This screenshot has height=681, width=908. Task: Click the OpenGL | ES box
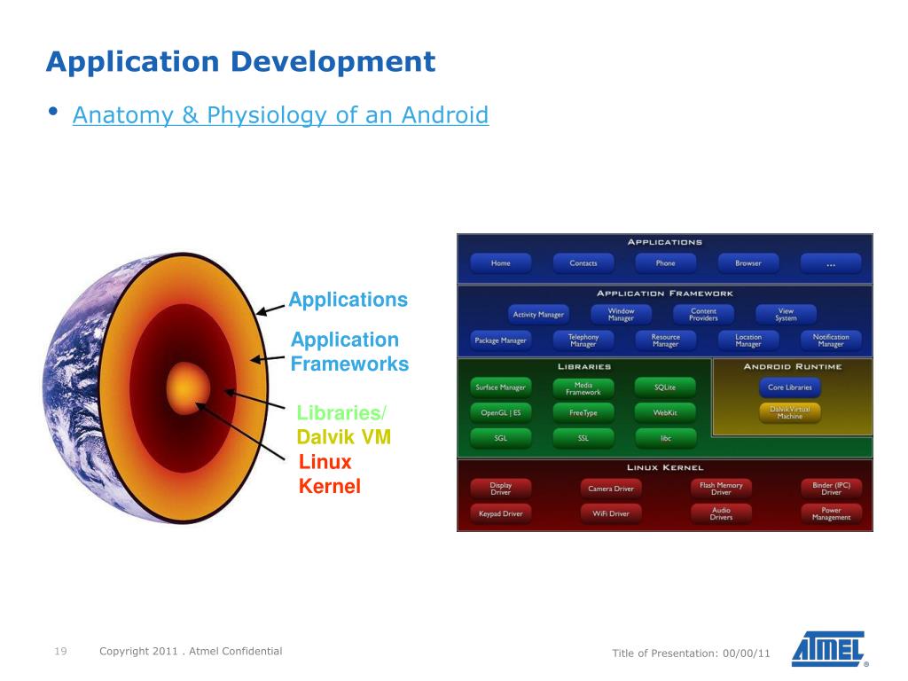click(500, 413)
